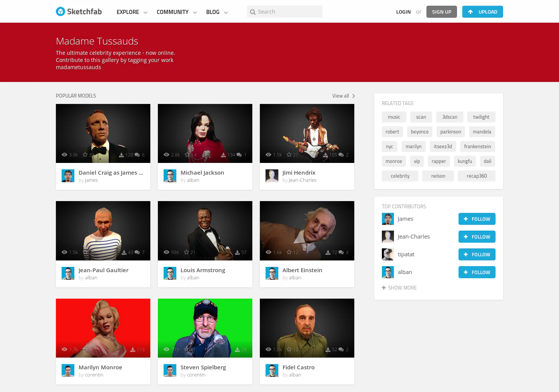Click the Jean-Paul Gaultier title link
559x392 pixels.
103,270
